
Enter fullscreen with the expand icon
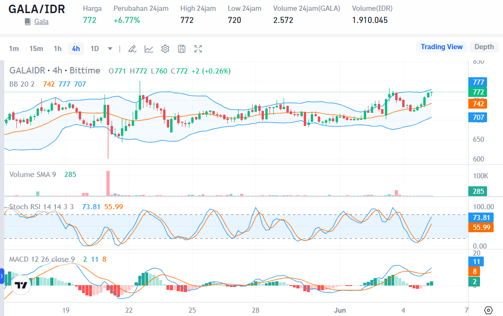point(198,48)
